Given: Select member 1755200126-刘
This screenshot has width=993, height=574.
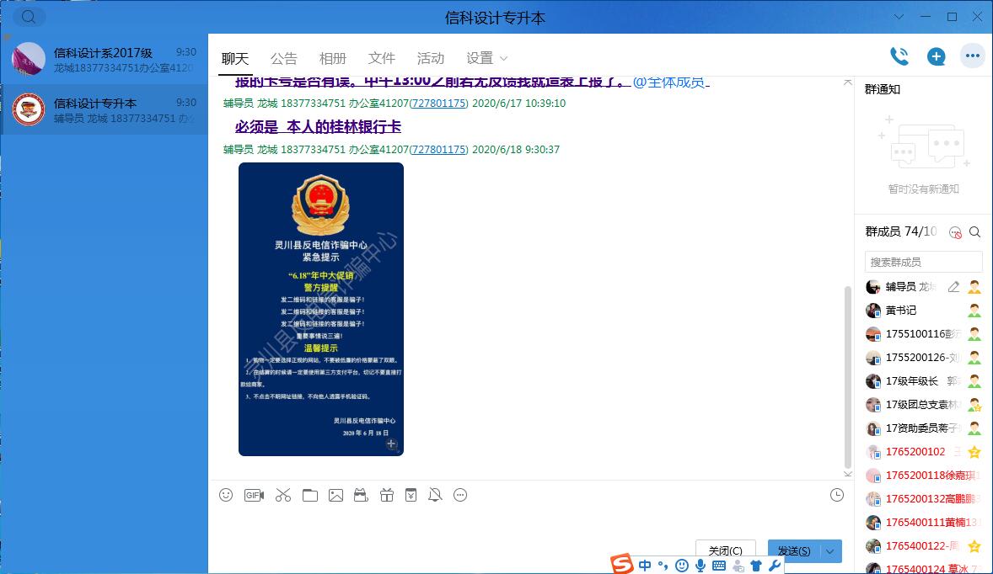Looking at the screenshot, I should coord(923,358).
